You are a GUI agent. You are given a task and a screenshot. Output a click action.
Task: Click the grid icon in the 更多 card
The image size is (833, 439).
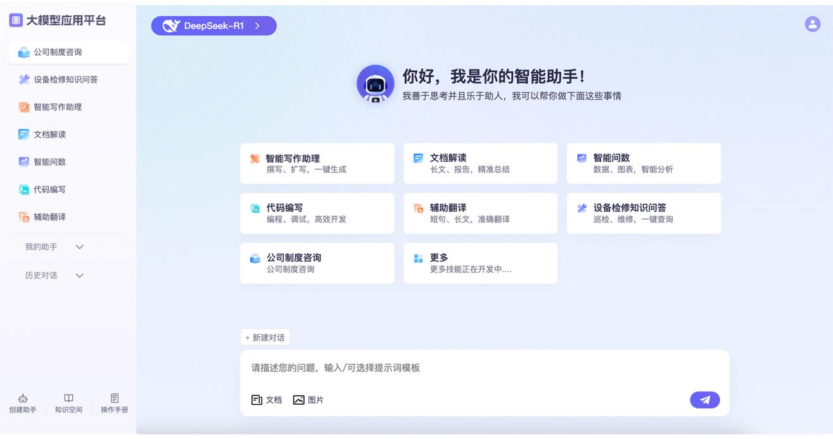click(418, 258)
